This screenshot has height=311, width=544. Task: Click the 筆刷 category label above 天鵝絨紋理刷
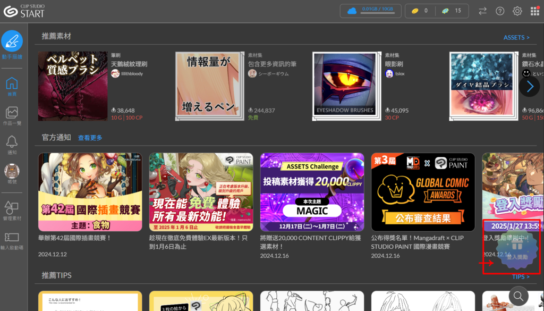(x=115, y=55)
